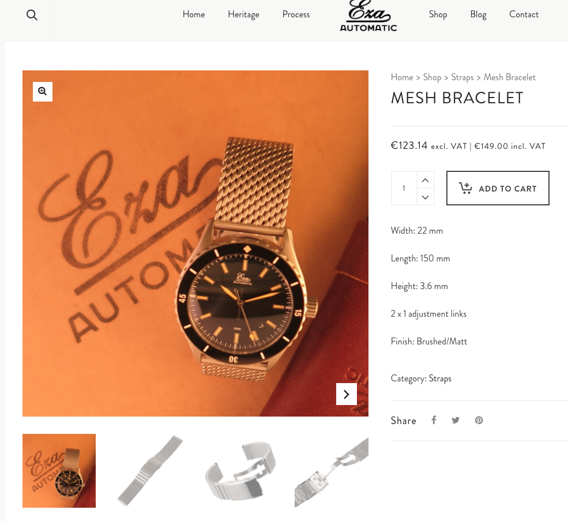Screen dimensions: 568x521
Task: Open the Heritage menu item
Action: coord(243,14)
